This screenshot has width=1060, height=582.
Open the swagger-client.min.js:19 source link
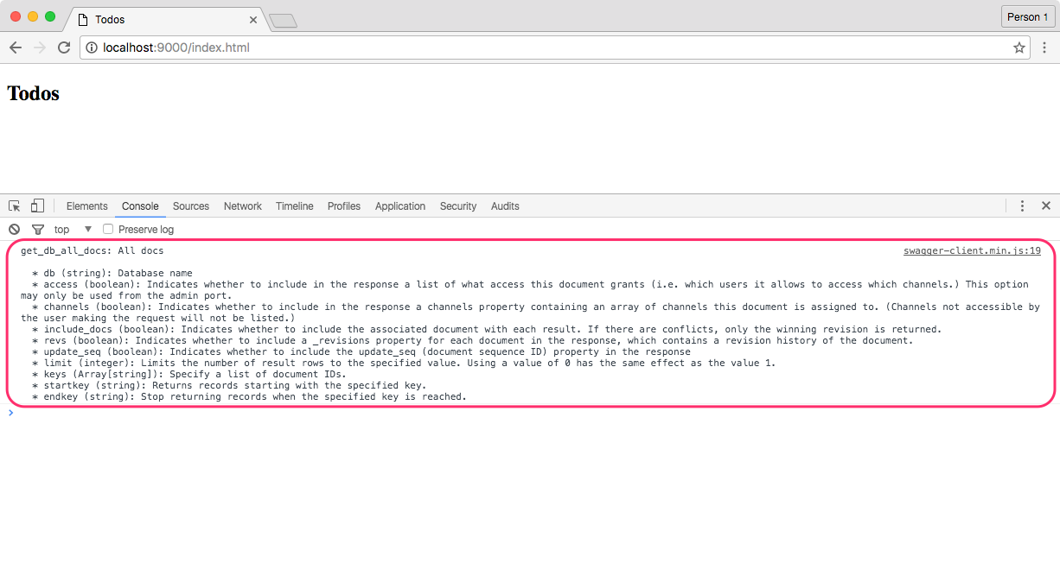click(972, 251)
